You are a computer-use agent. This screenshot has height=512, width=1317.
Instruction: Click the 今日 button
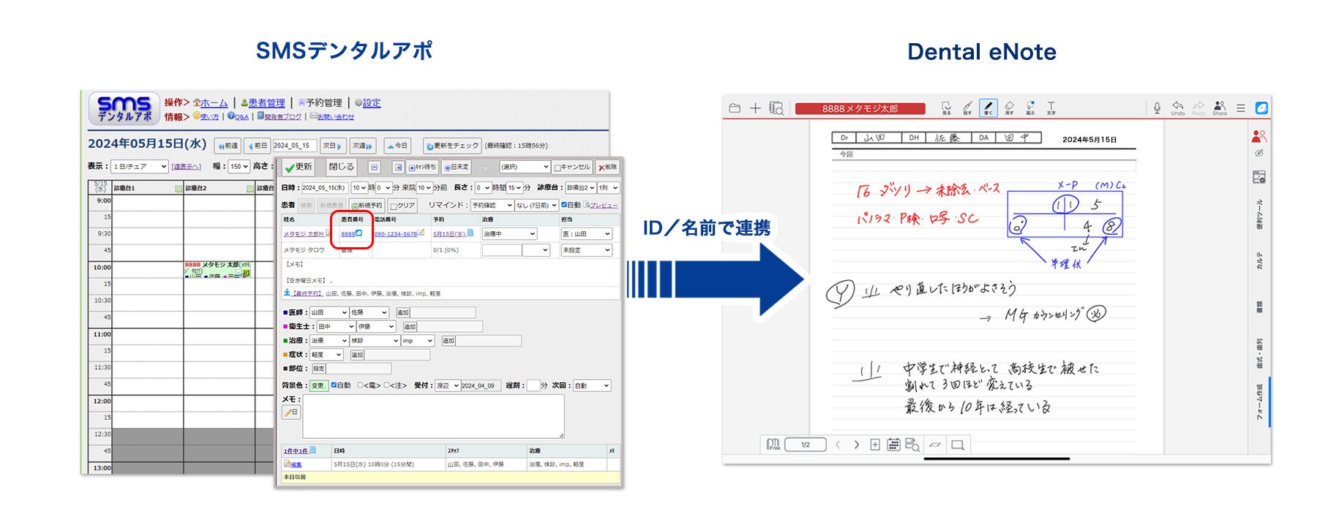(x=397, y=146)
